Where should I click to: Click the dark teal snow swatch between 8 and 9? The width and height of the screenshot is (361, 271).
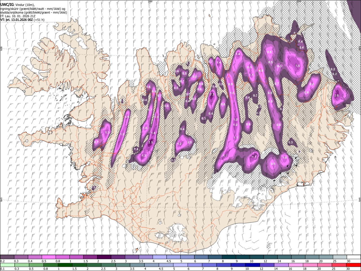pyautogui.click(x=229, y=257)
